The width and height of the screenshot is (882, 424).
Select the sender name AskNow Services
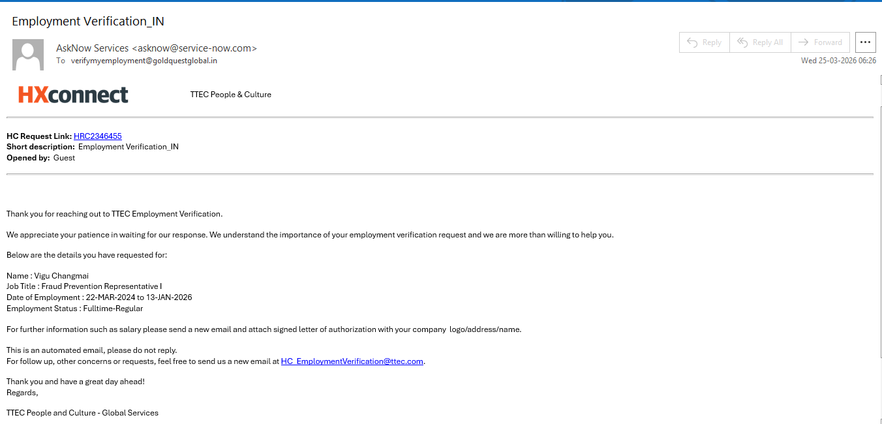(x=93, y=48)
